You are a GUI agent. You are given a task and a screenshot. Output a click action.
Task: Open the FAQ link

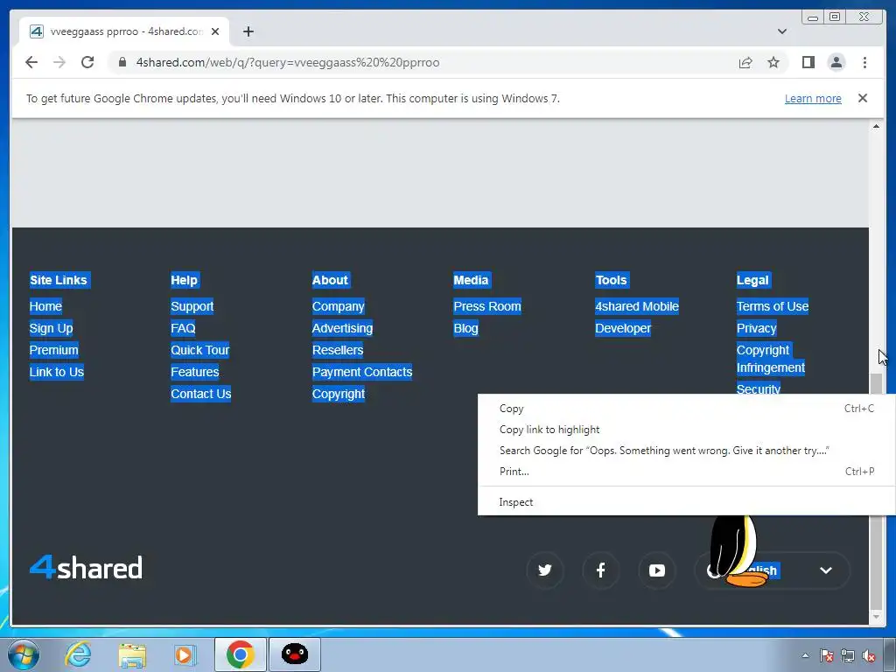[x=183, y=328]
